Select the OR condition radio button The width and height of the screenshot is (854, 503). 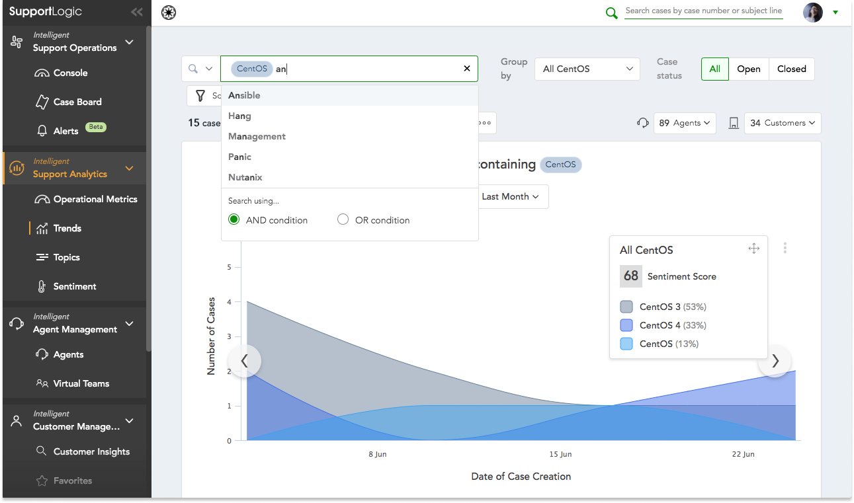(343, 219)
